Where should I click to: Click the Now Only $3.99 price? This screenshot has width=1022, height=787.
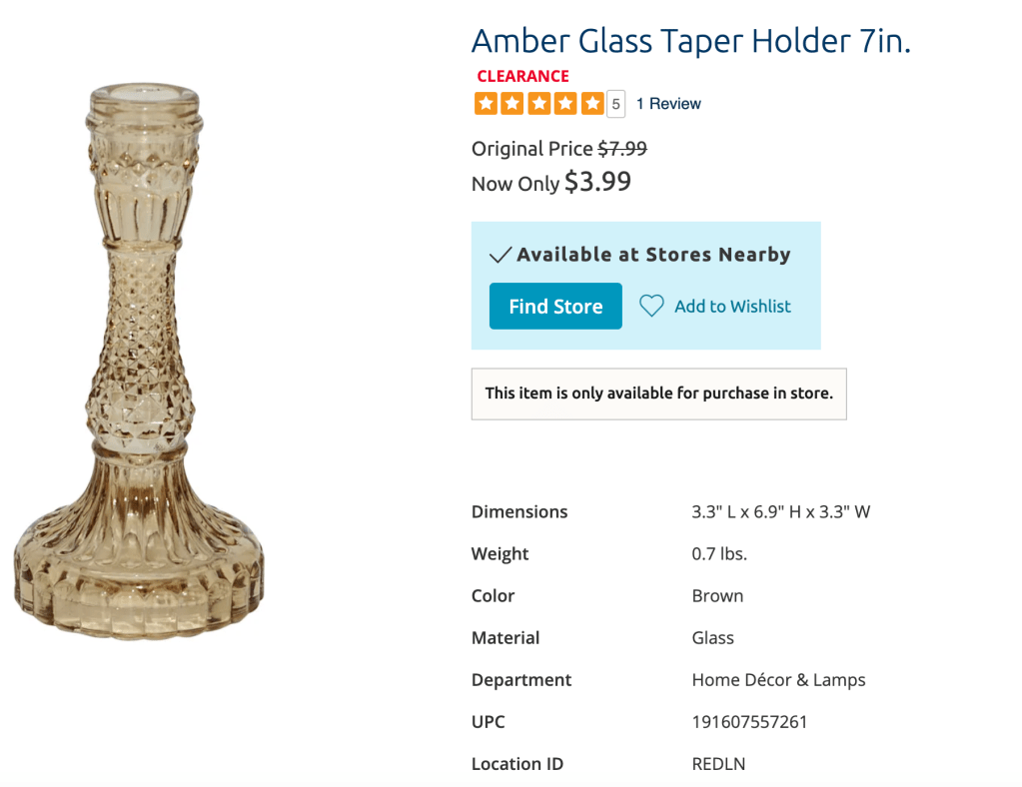[597, 182]
